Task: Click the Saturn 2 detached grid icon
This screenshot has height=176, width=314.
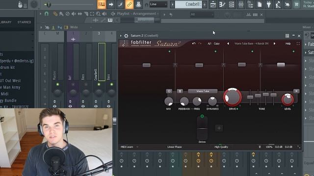Action: click(x=287, y=36)
